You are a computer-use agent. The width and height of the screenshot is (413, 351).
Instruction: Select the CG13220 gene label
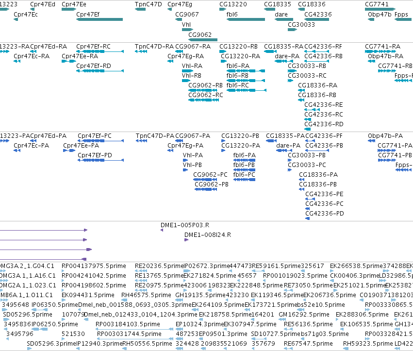pos(233,4)
